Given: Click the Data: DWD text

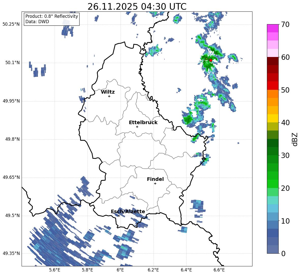Looking at the screenshot, I should 37,22.
